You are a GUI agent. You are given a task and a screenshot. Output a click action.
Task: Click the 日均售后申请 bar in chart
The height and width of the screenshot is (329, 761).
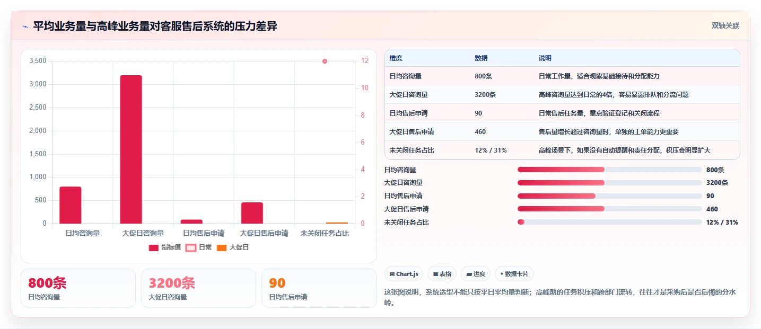(x=191, y=221)
